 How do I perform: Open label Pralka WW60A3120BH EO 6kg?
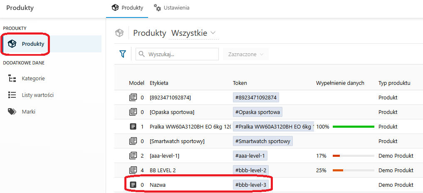click(190, 126)
